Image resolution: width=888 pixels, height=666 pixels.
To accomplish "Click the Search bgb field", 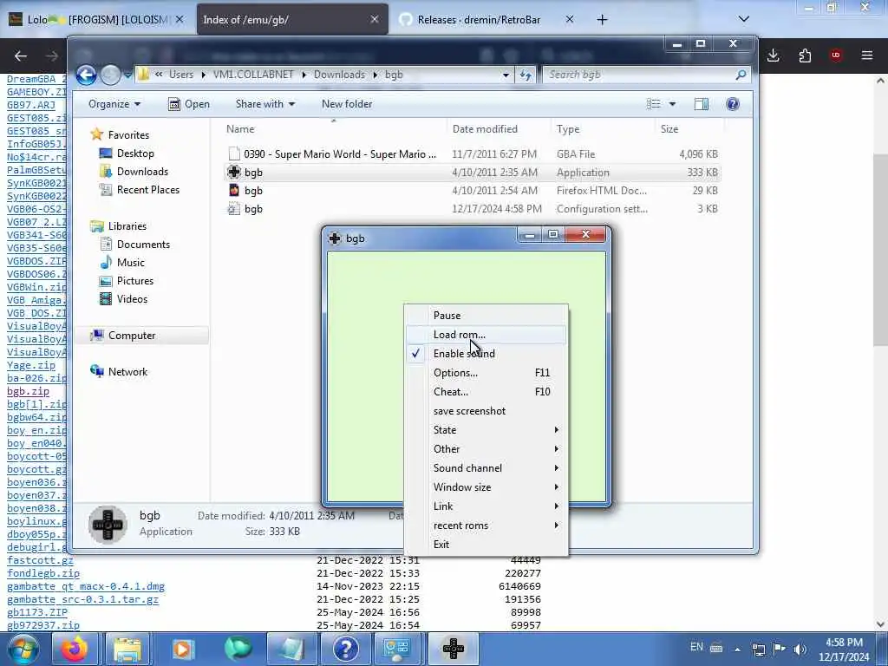I will [645, 75].
